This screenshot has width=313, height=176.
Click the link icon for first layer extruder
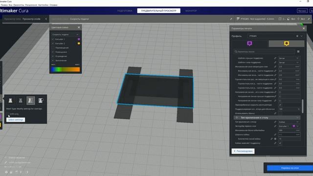pyautogui.click(x=275, y=126)
